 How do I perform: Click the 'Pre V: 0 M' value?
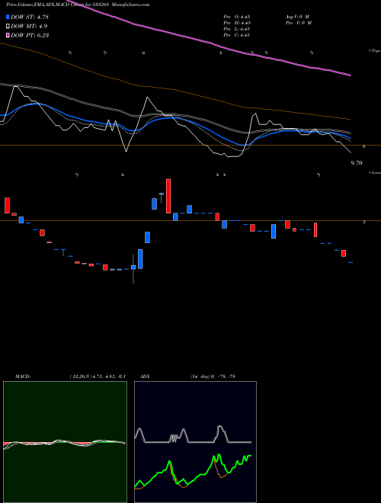click(298, 23)
